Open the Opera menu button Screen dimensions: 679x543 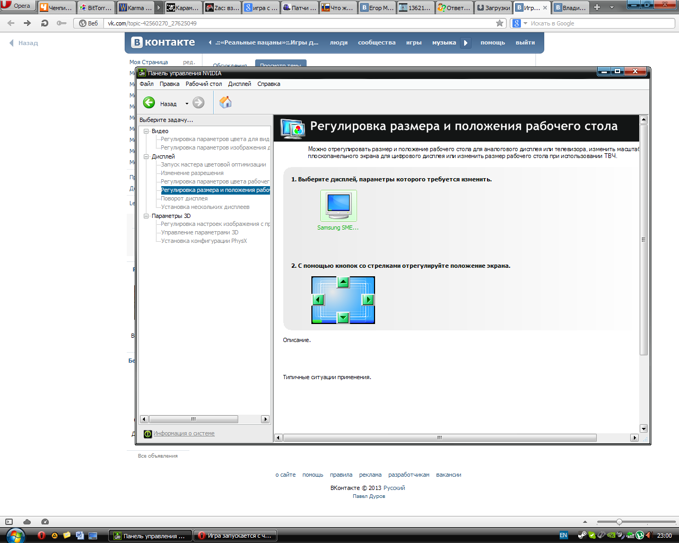pos(18,6)
